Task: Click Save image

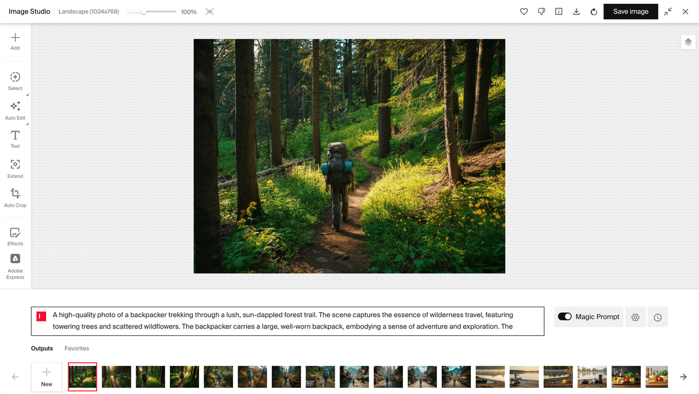Action: click(630, 11)
